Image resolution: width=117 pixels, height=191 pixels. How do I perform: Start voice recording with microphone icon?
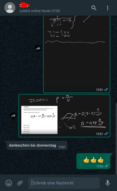coord(107,183)
